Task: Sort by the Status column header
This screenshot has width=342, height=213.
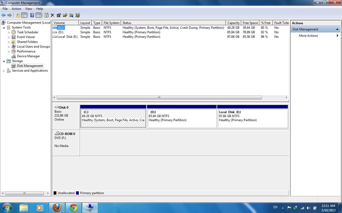Action: [173, 23]
